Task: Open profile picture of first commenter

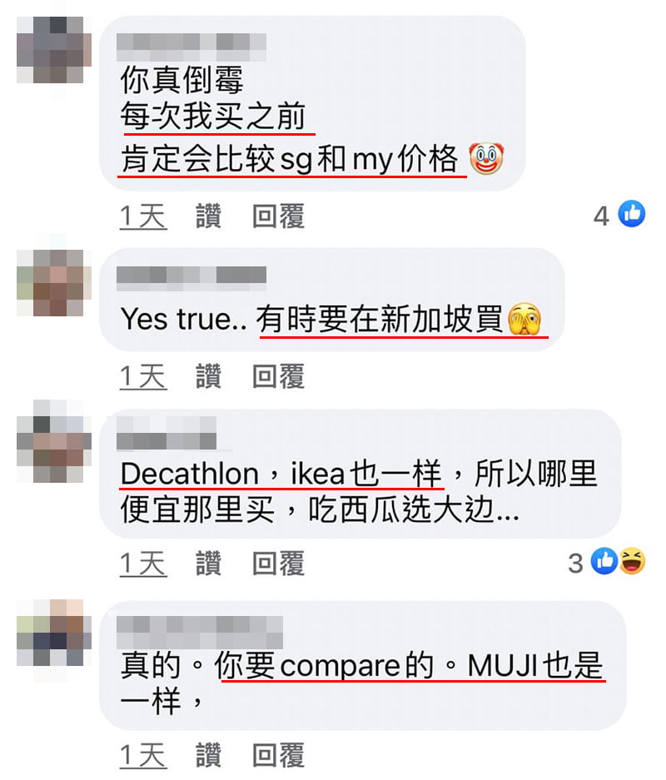Action: (54, 50)
